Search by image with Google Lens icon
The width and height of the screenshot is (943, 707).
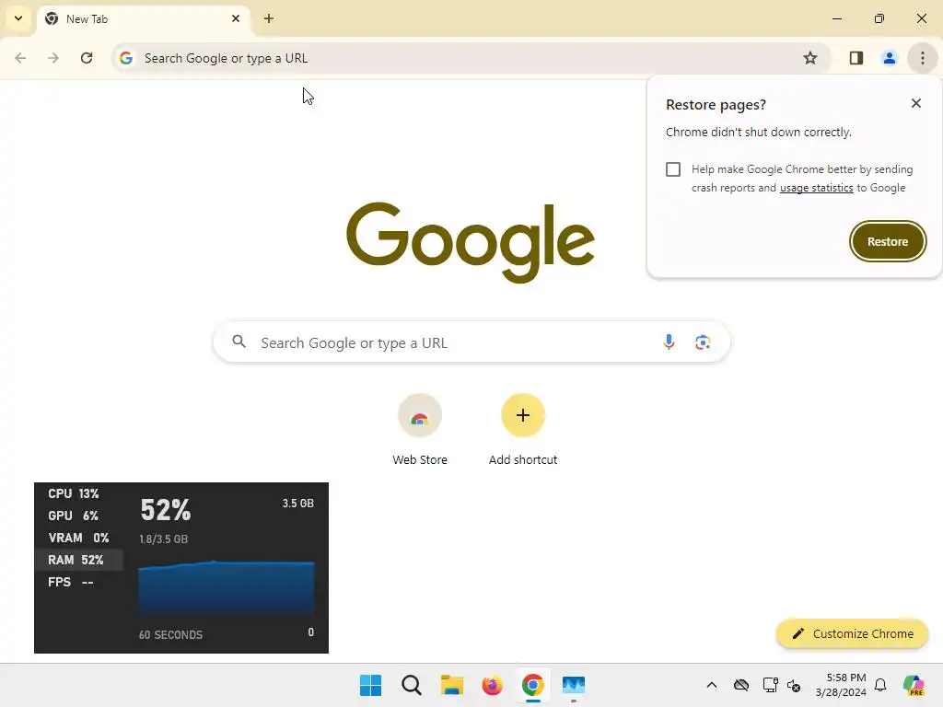click(x=703, y=342)
